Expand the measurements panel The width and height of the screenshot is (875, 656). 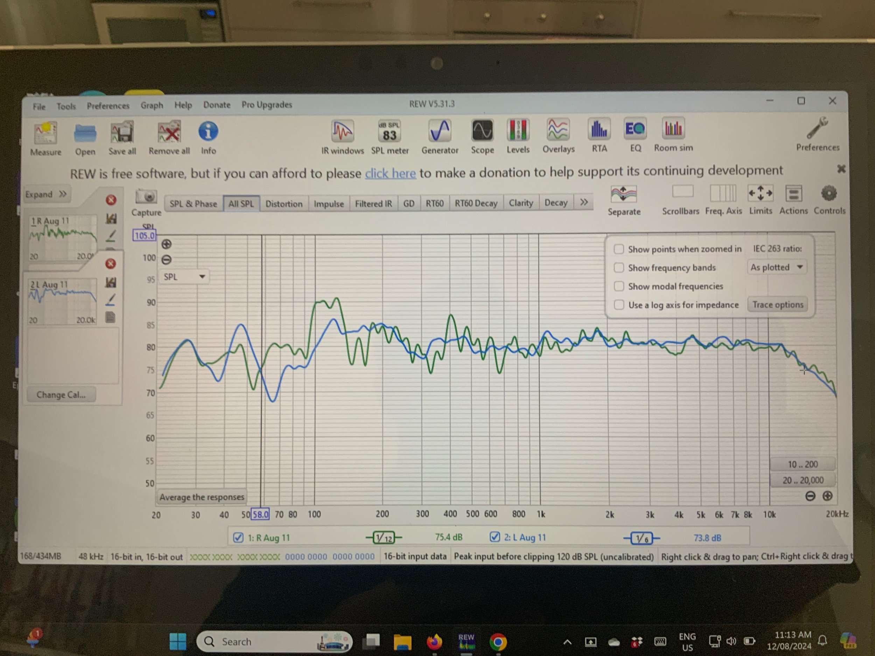pos(46,194)
